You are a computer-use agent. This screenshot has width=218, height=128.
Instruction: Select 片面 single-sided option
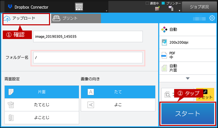tap(42, 92)
